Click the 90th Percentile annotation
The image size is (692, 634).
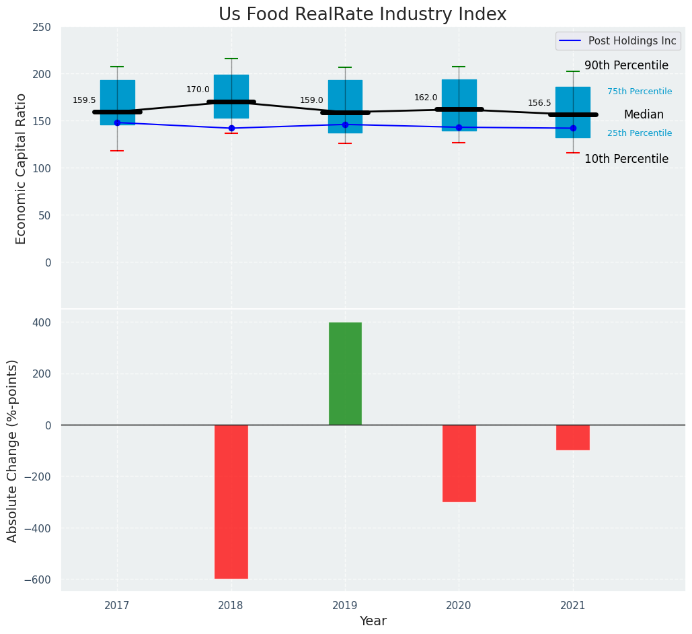(626, 66)
